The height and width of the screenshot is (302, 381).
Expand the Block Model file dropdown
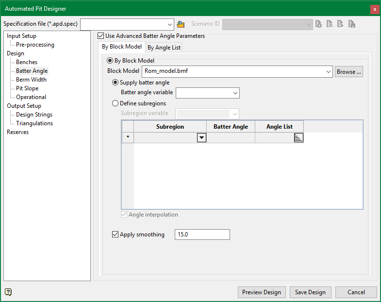[328, 71]
